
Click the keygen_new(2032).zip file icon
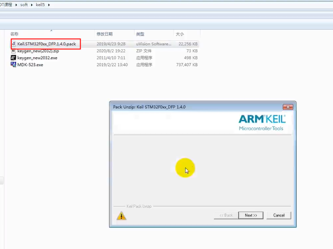pyautogui.click(x=13, y=51)
